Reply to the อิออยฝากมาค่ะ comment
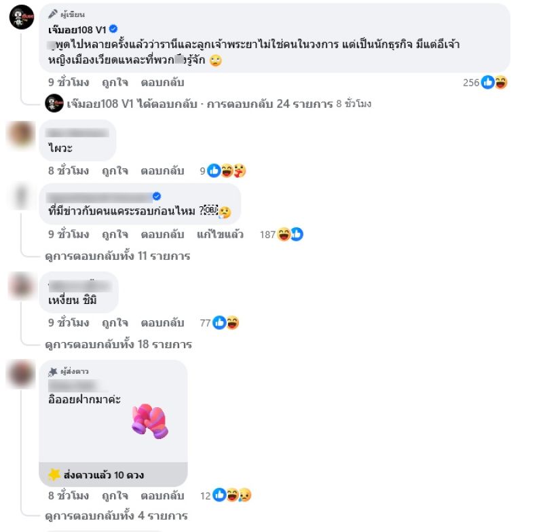 click(162, 495)
